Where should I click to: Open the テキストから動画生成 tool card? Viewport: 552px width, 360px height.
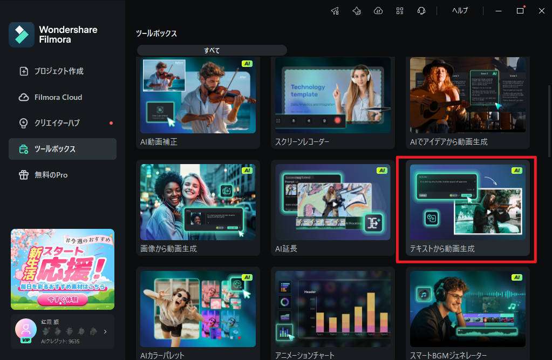pos(467,208)
